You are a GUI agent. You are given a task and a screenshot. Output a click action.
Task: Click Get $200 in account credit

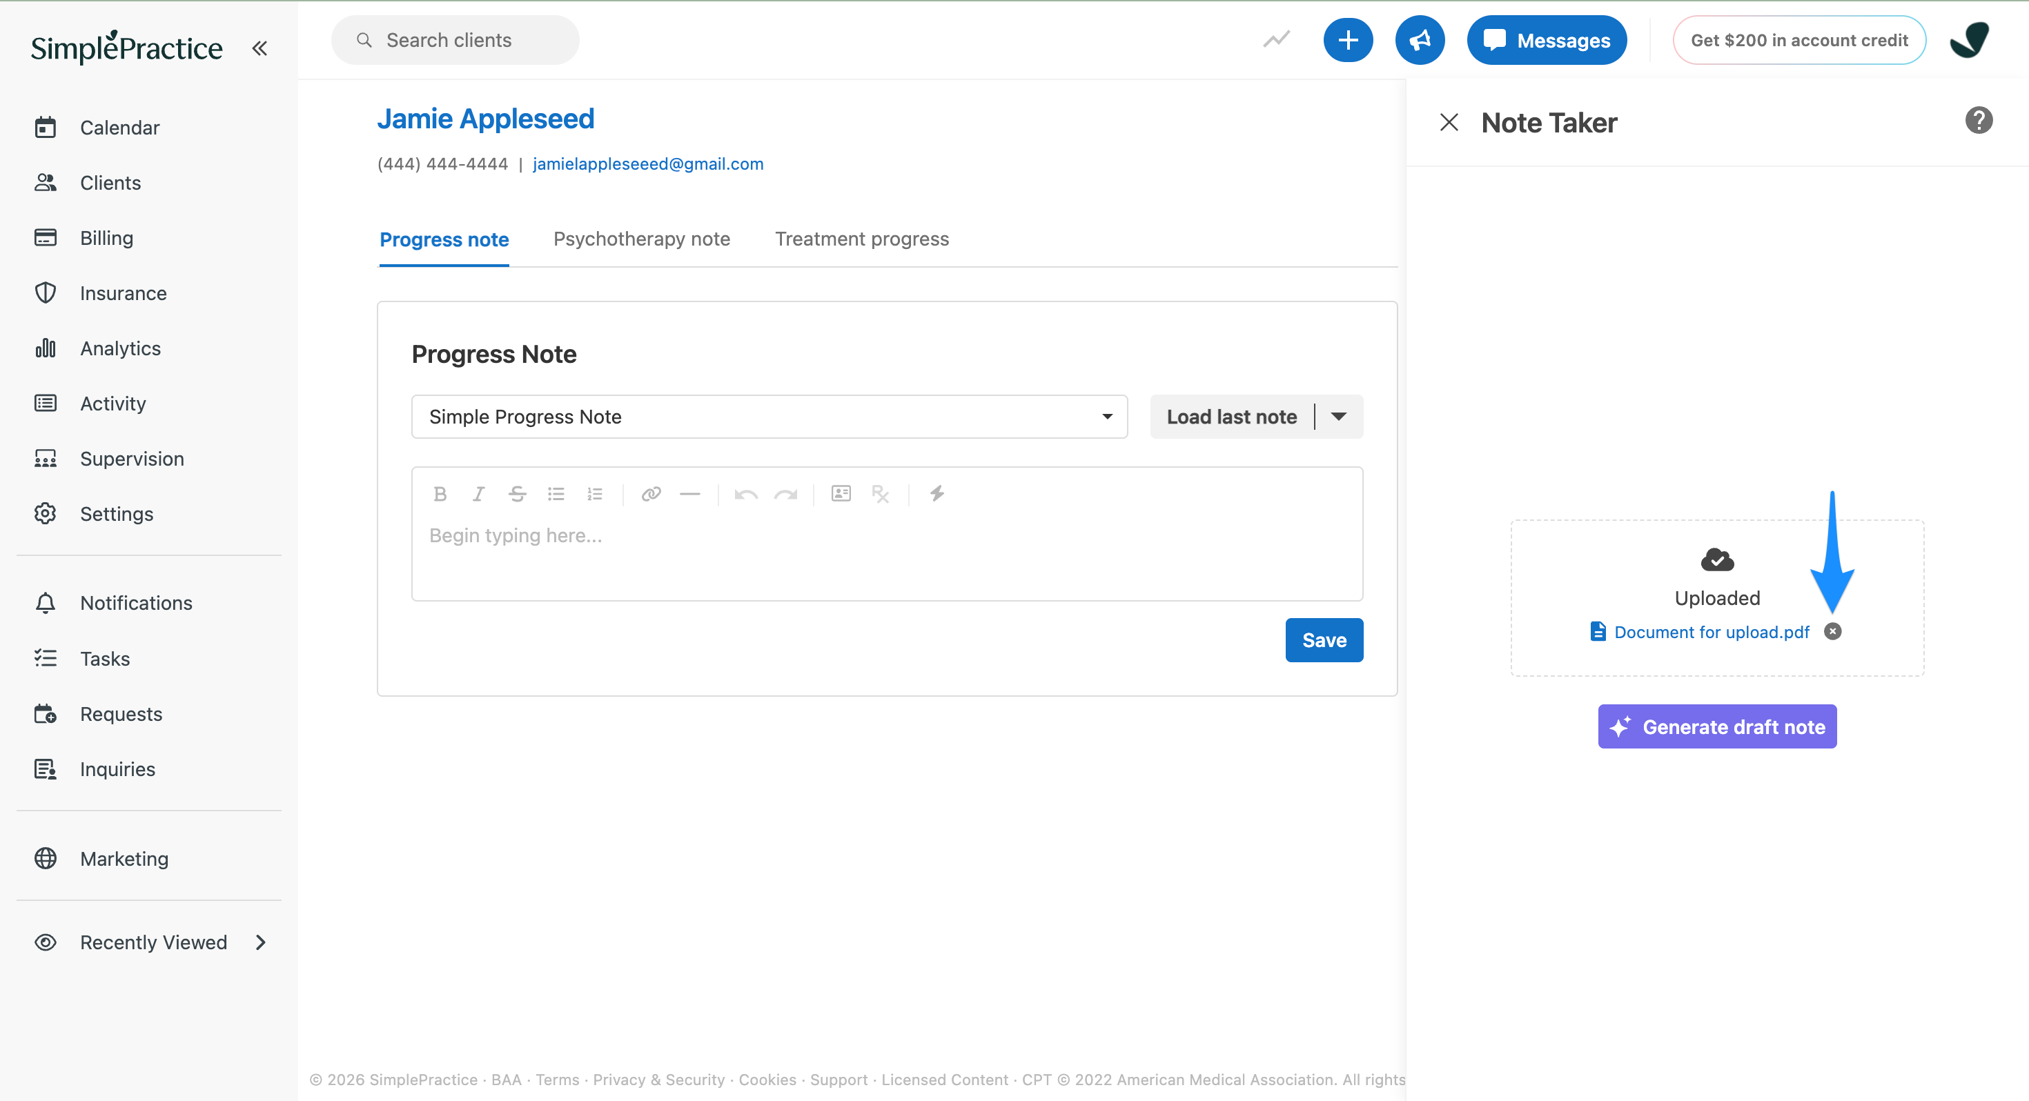1799,40
